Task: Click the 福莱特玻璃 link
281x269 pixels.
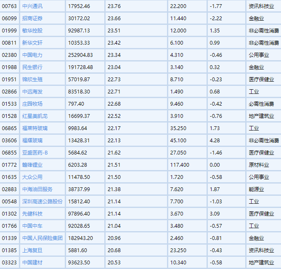Action: coord(35,128)
